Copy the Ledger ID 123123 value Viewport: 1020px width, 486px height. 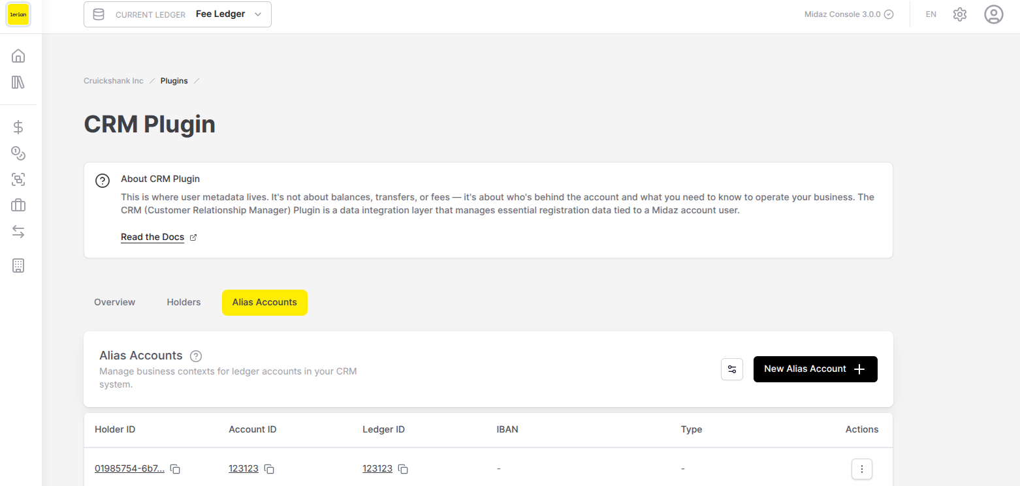click(x=403, y=469)
